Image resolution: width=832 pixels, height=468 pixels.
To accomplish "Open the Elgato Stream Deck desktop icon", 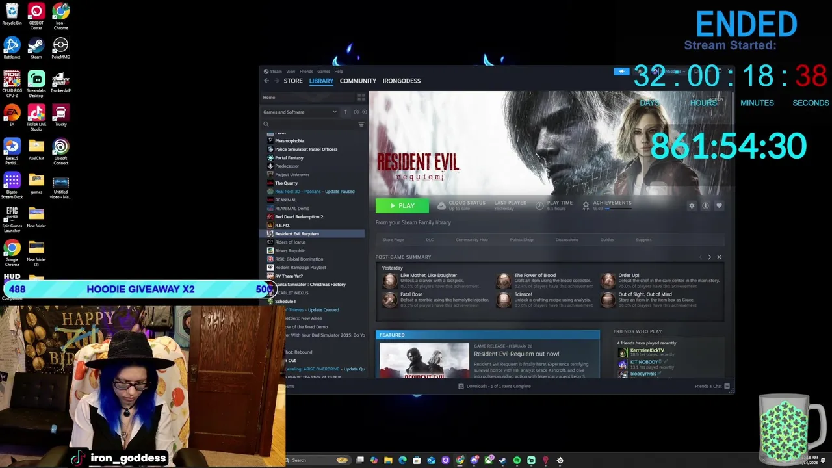I will 12,186.
